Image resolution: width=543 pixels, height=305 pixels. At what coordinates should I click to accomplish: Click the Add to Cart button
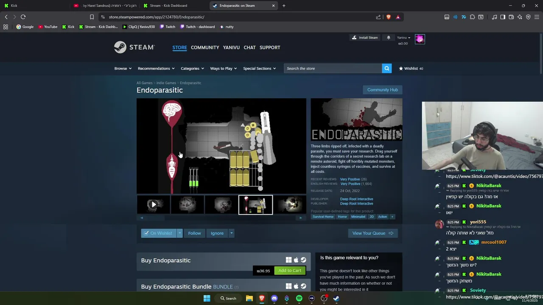coord(290,271)
